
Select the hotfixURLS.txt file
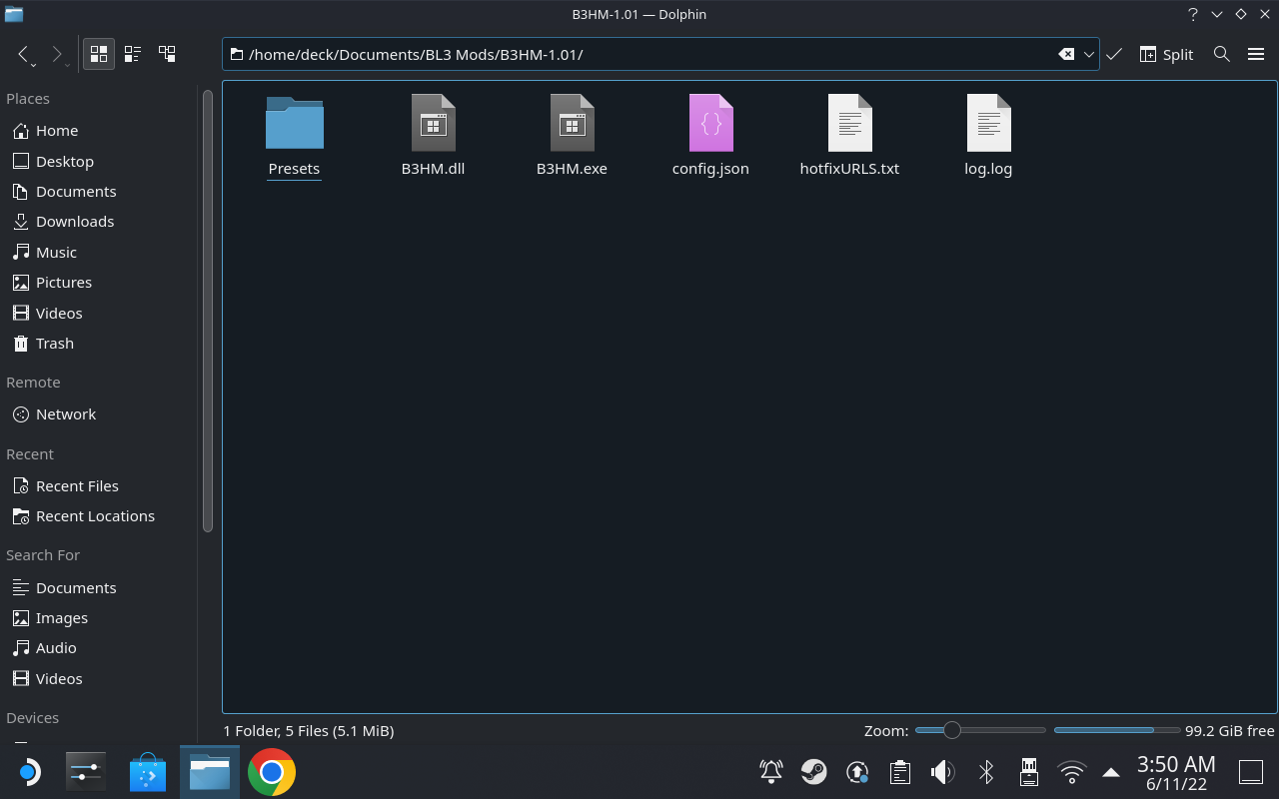(849, 137)
